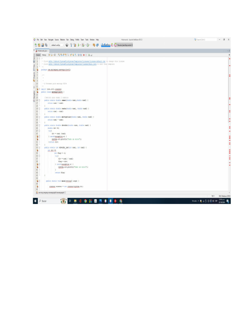Click the Build Project hammer icon
This screenshot has height=317, width=237.
[71, 45]
